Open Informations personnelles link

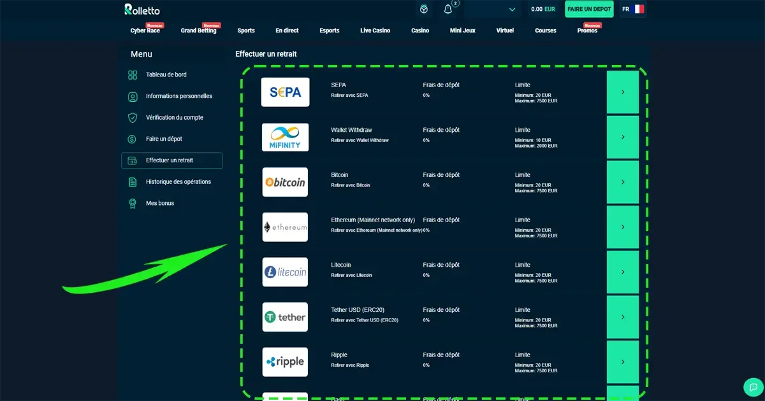coord(179,96)
